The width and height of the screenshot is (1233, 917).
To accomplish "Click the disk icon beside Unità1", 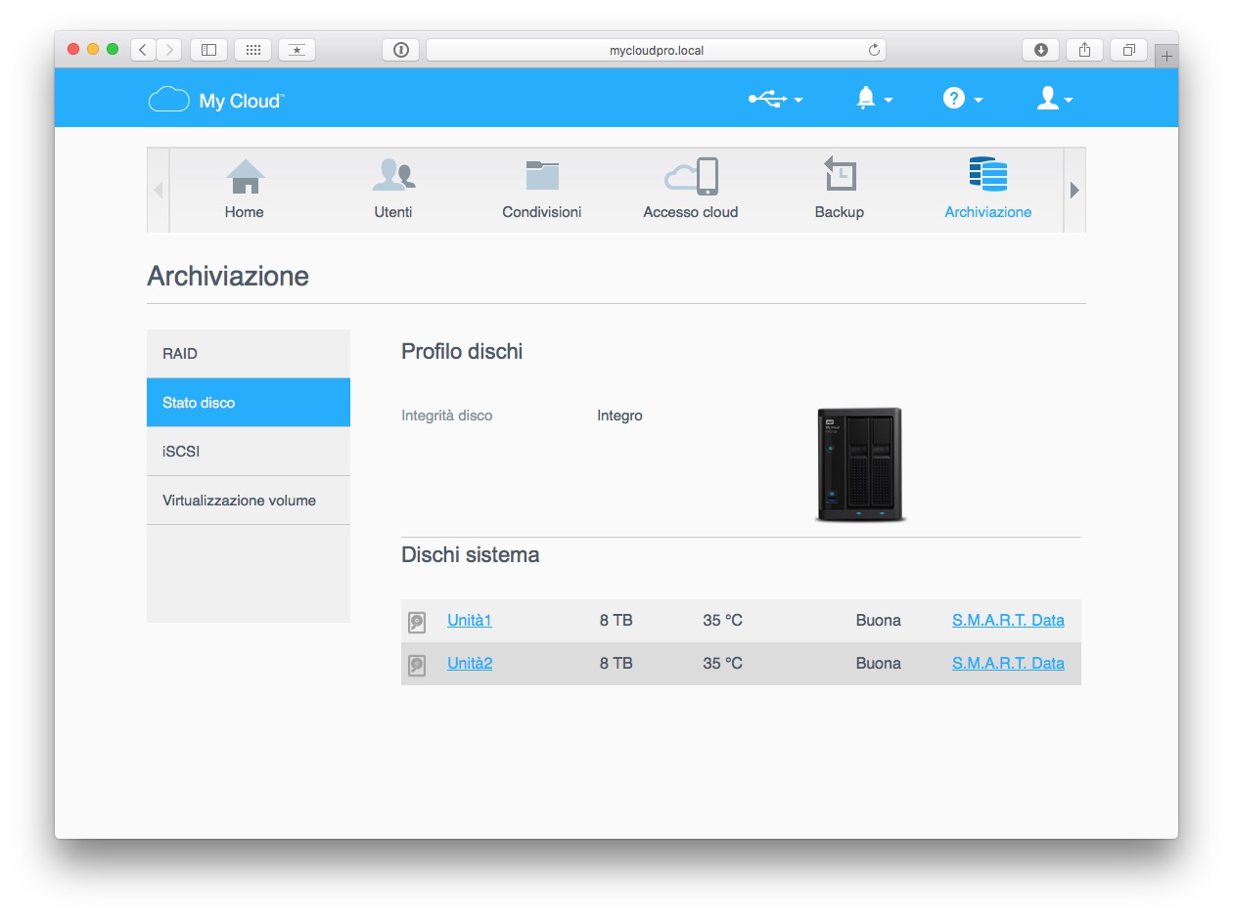I will [417, 622].
